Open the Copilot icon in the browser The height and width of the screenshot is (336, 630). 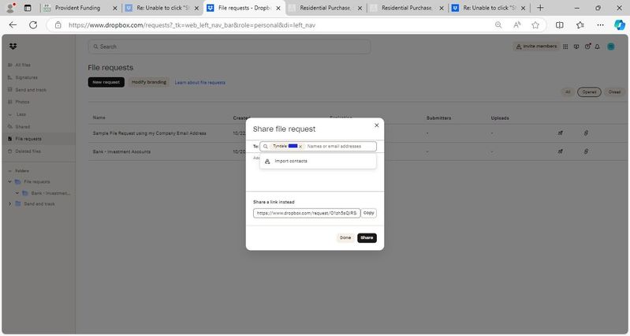click(x=619, y=25)
